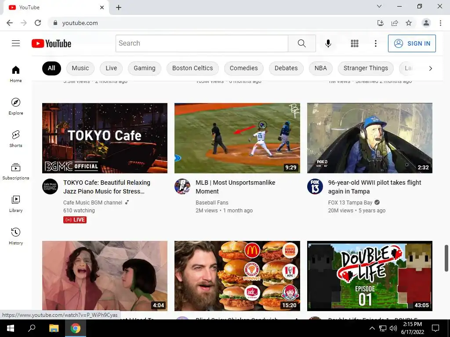Open a new browser tab
The image size is (450, 337).
119,7
